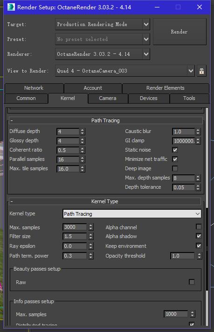This screenshot has width=214, height=332.
Task: Click the Parallel samples field
Action: pos(68,159)
